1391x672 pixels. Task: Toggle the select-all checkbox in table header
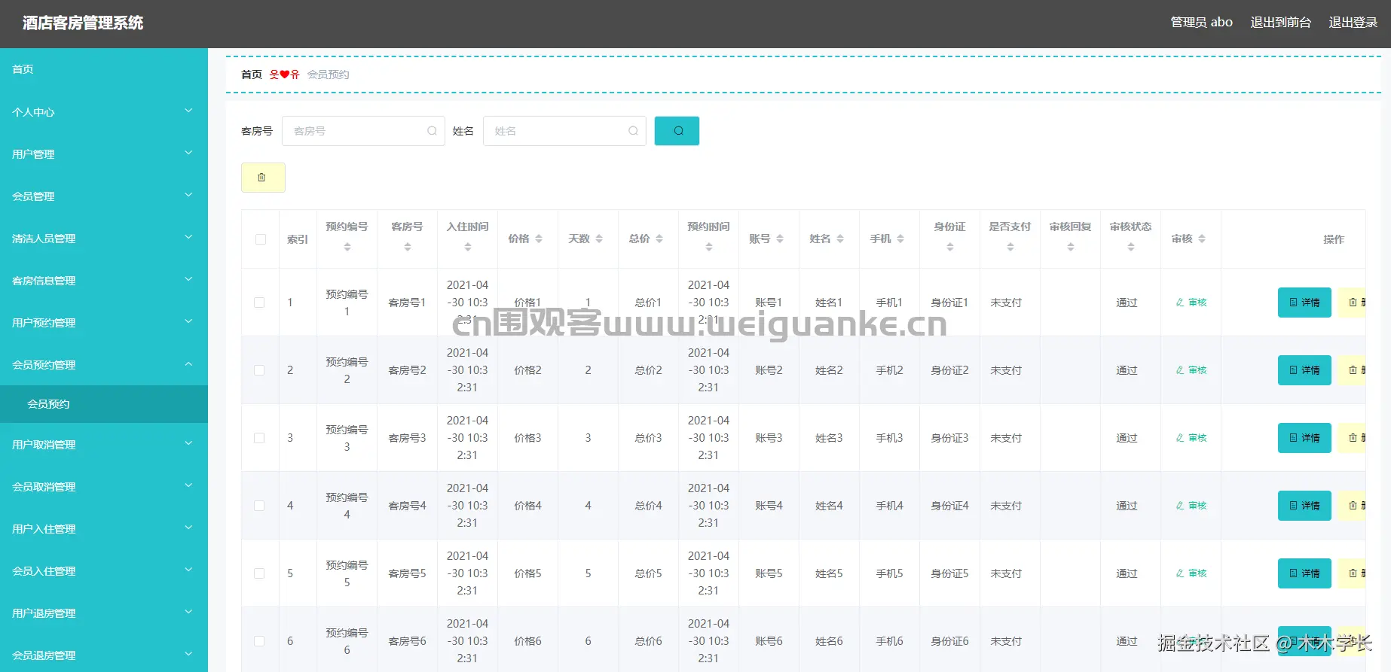click(261, 239)
